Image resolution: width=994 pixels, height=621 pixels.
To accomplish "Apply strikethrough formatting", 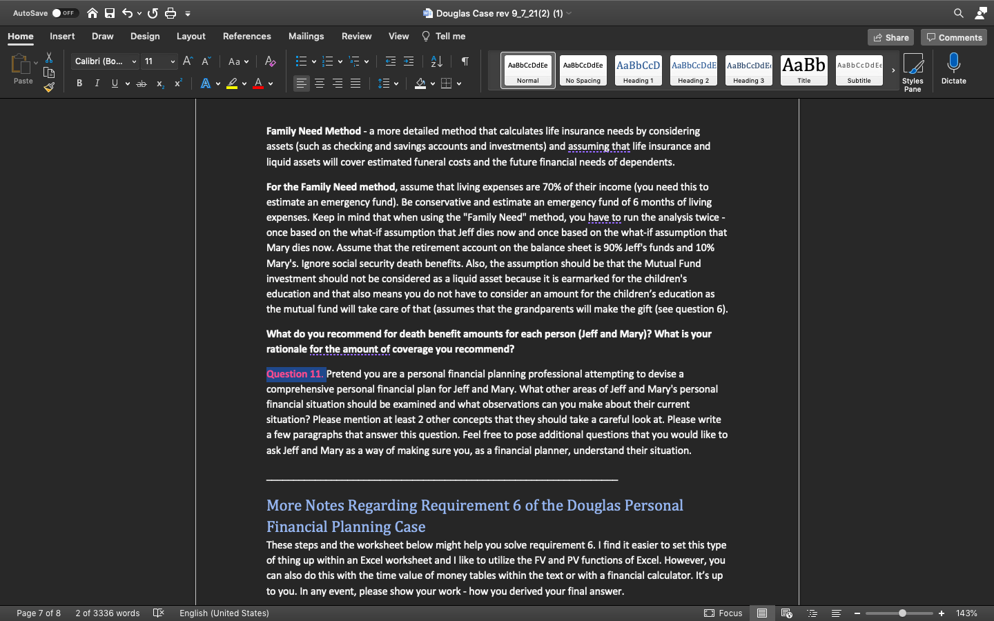I will pos(140,83).
